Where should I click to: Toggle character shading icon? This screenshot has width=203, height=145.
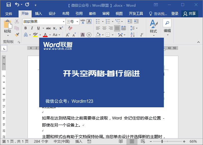click(83, 35)
